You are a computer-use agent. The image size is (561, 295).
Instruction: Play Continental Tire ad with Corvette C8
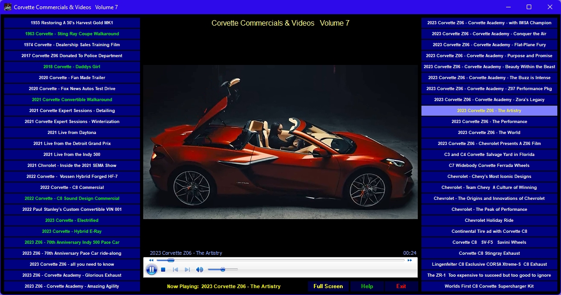pos(489,231)
